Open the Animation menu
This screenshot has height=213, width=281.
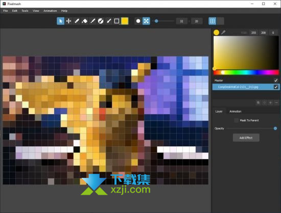pos(50,11)
